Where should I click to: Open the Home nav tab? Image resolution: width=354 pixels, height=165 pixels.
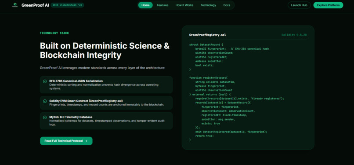pos(145,5)
